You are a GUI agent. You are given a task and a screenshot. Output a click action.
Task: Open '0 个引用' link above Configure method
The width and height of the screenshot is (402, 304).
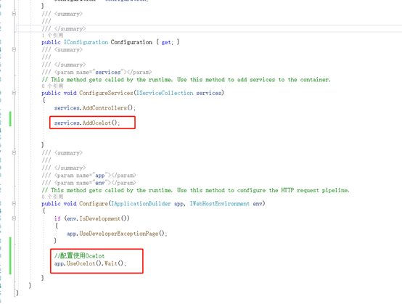pyautogui.click(x=52, y=197)
